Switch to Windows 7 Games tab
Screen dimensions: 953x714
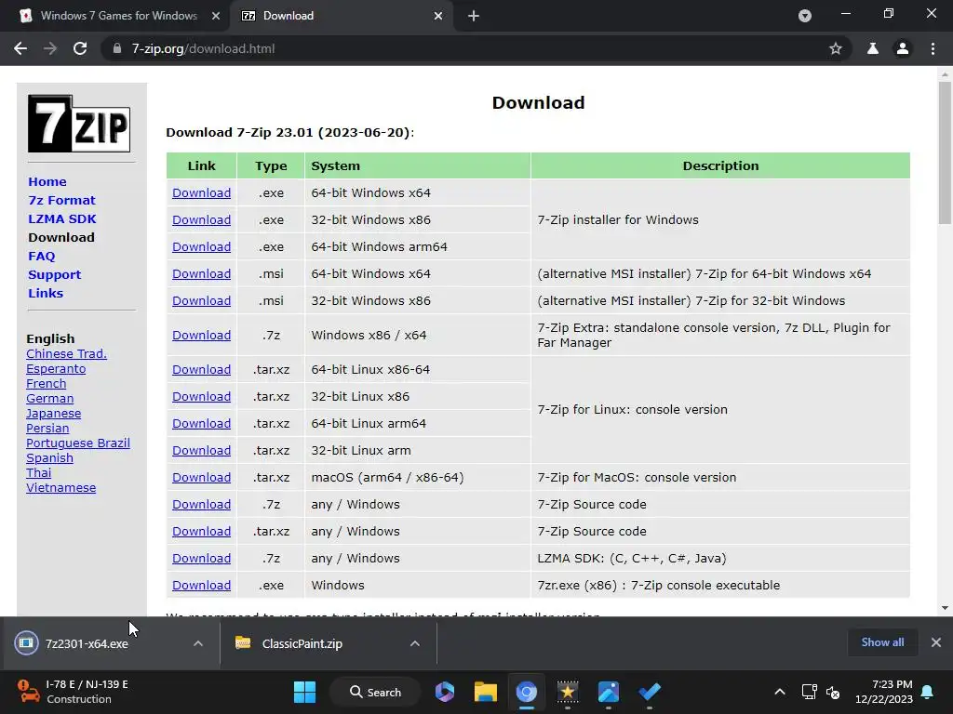(119, 16)
